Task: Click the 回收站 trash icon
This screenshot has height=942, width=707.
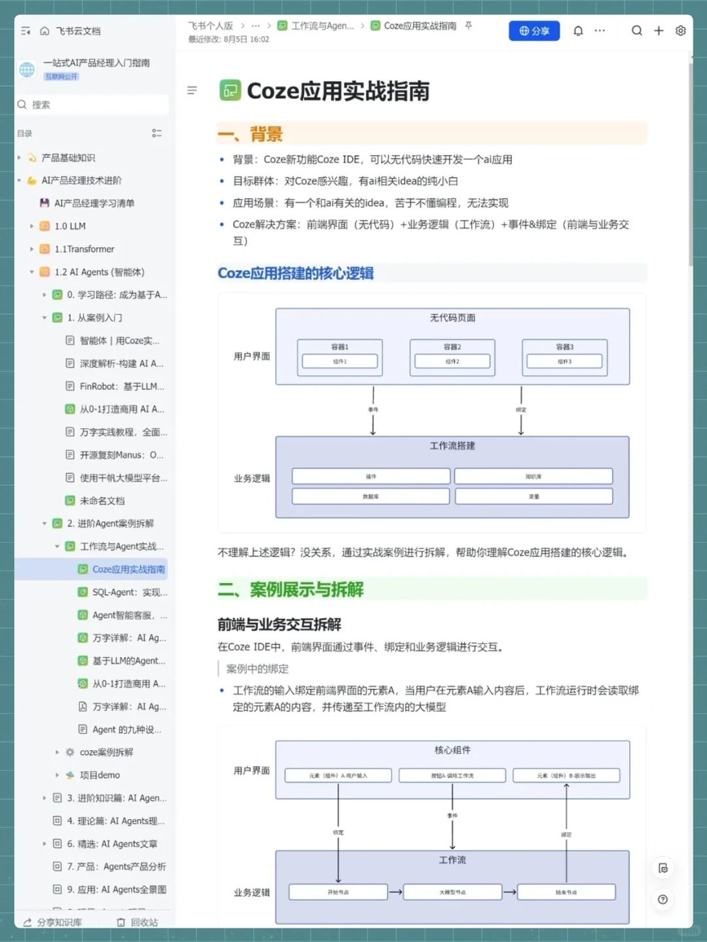Action: tap(120, 922)
